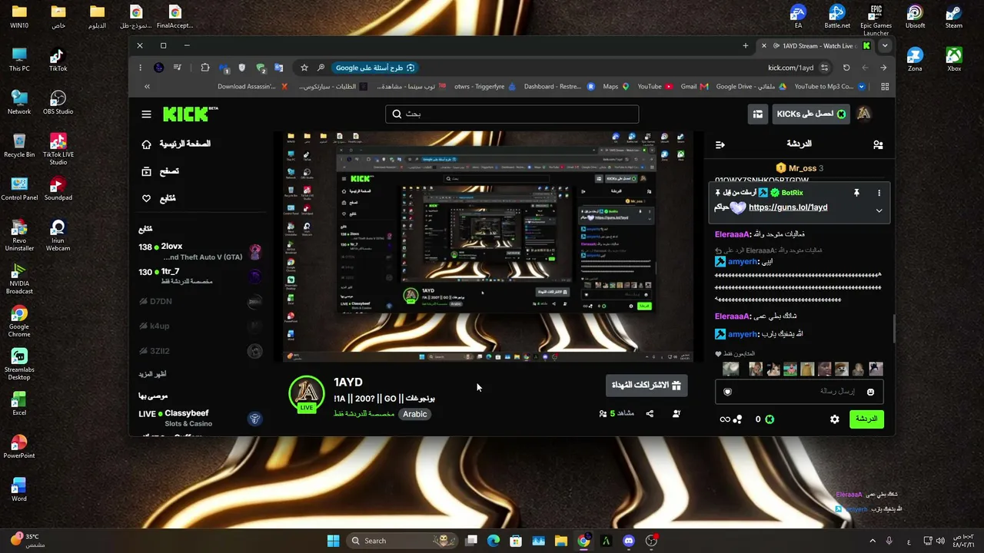Open the Kick profile avatar menu
984x553 pixels.
864,114
